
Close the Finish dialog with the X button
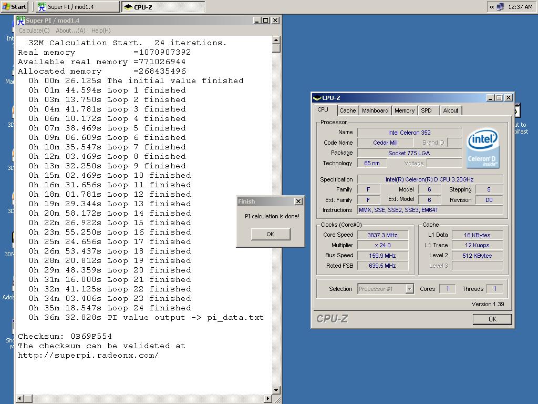tap(298, 201)
